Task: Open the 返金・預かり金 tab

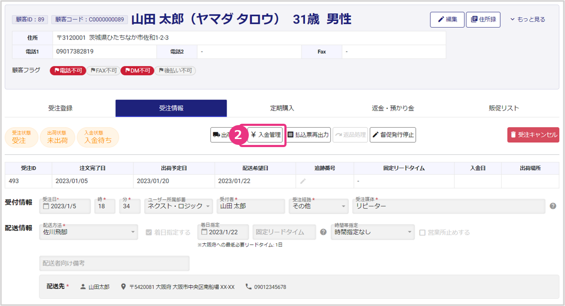Action: click(393, 108)
